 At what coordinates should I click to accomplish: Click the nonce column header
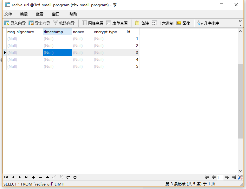point(82,32)
